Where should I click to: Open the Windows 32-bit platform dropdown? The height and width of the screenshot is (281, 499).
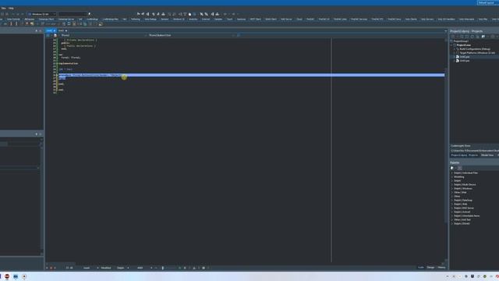click(42, 14)
